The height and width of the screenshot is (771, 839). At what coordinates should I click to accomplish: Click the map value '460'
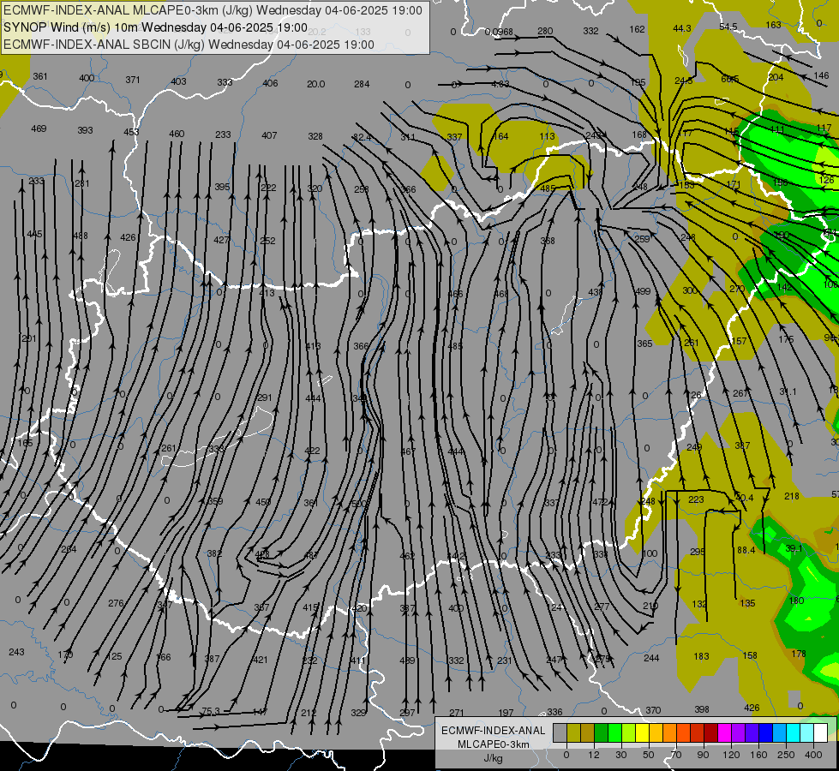coord(177,134)
